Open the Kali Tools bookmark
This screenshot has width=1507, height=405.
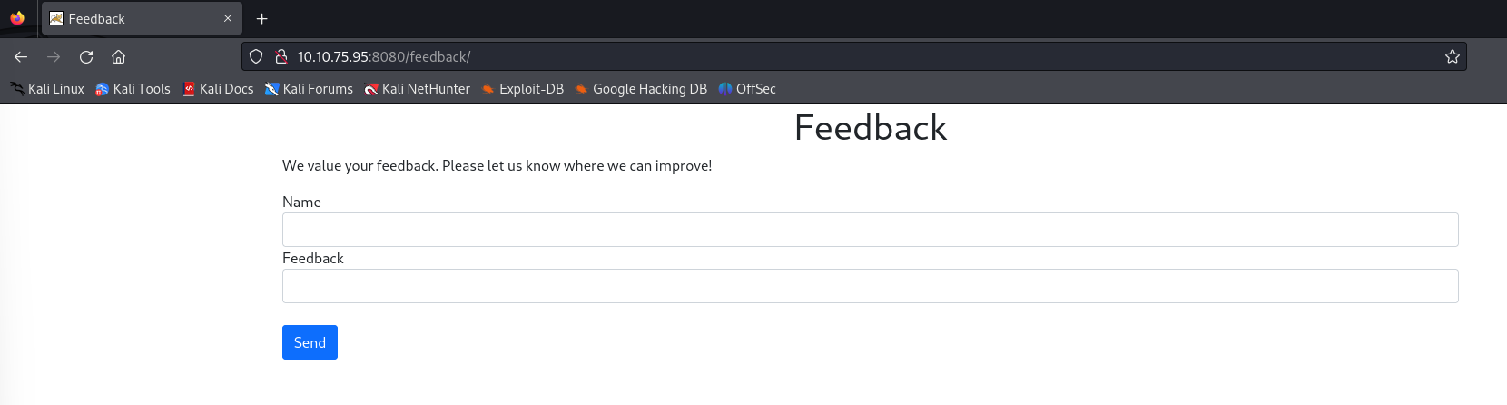point(133,89)
